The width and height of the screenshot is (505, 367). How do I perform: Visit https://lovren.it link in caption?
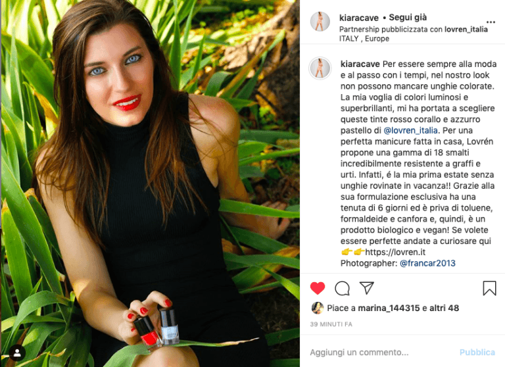point(395,252)
